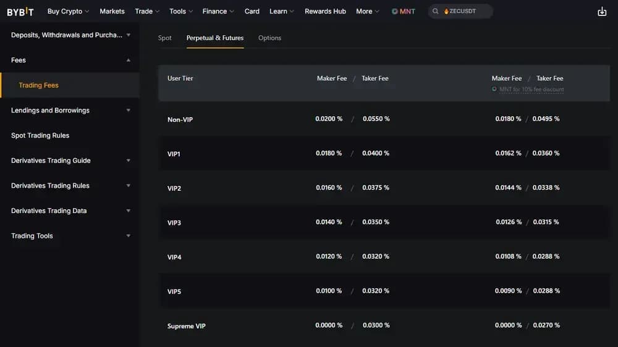Click the VIP2 tier label
618x347 pixels.
click(x=174, y=188)
